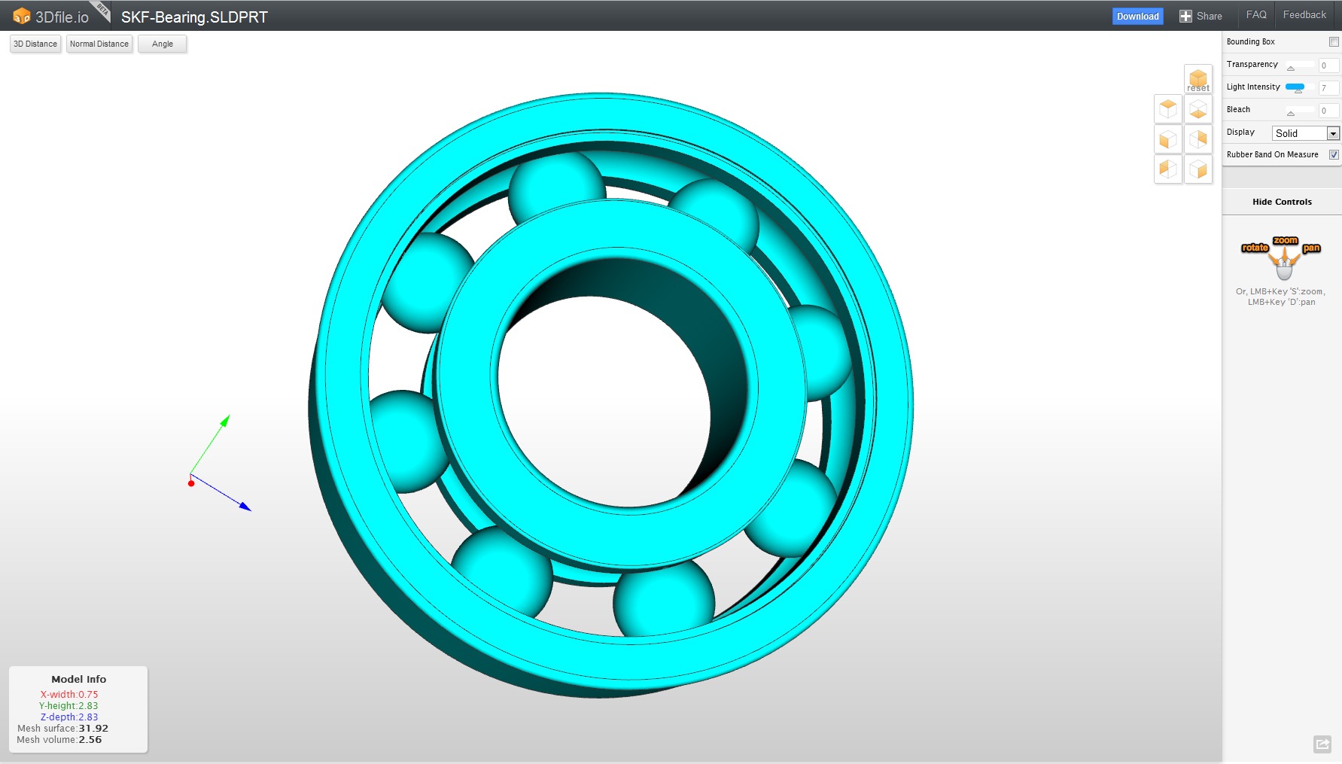Activate the 3D Distance measure tool
Image resolution: width=1342 pixels, height=764 pixels.
(35, 44)
